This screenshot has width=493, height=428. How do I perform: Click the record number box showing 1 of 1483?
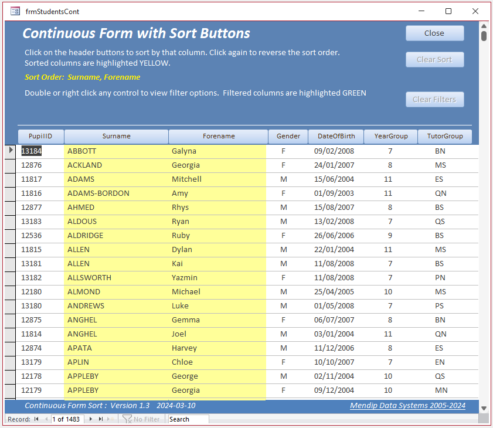[x=67, y=419]
